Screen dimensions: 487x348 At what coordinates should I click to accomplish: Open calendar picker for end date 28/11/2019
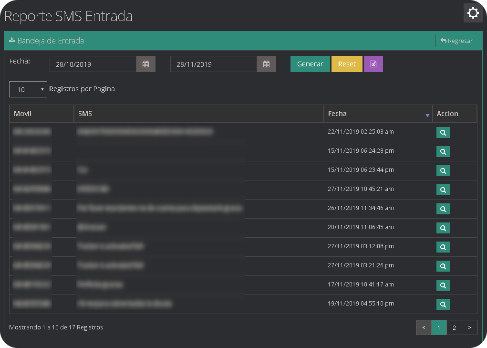coord(267,64)
